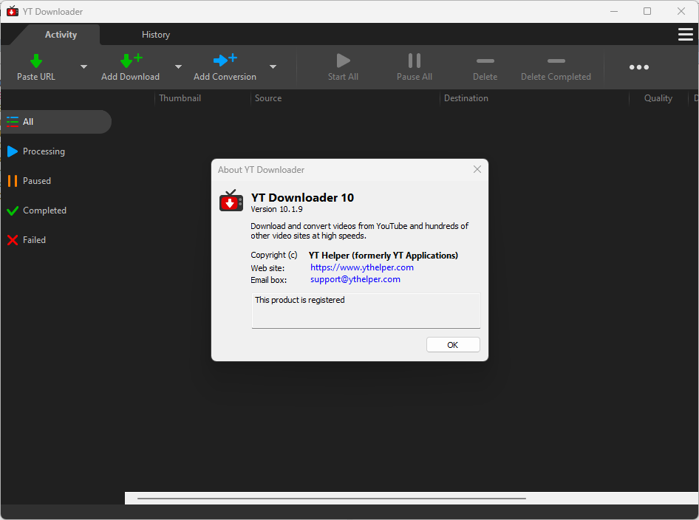
Task: Click the Delete Completed toolbar icon
Action: tap(556, 61)
